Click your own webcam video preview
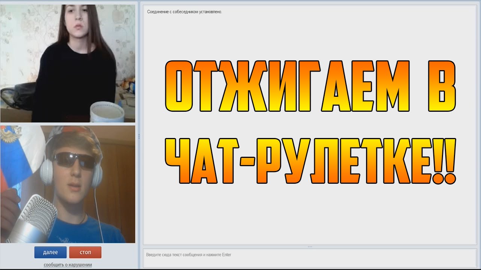 (68, 184)
